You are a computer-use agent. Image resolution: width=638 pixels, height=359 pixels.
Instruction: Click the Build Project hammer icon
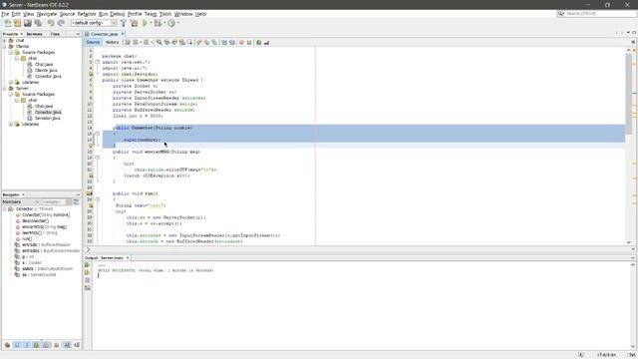coord(124,23)
